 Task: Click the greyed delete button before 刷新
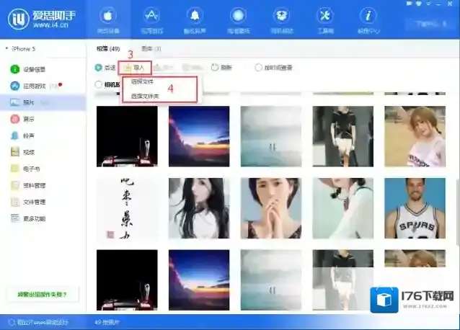(x=193, y=68)
